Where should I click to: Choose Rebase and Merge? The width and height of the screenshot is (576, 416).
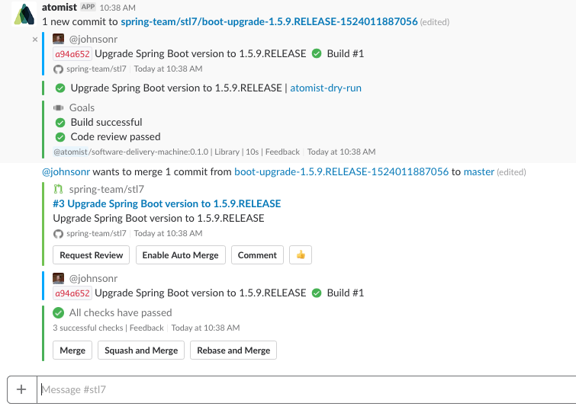(233, 350)
